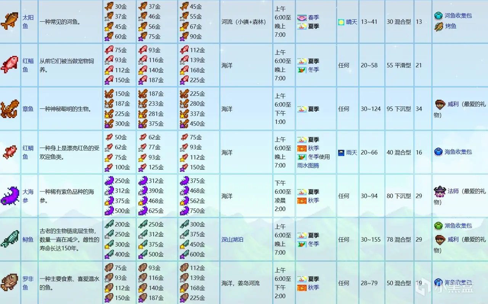Click the rainy 雨天 weather icon
488x304 pixels.
341,153
